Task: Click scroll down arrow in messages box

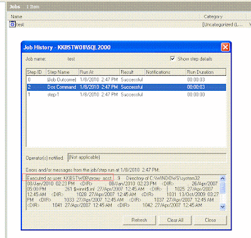Action: pyautogui.click(x=223, y=207)
